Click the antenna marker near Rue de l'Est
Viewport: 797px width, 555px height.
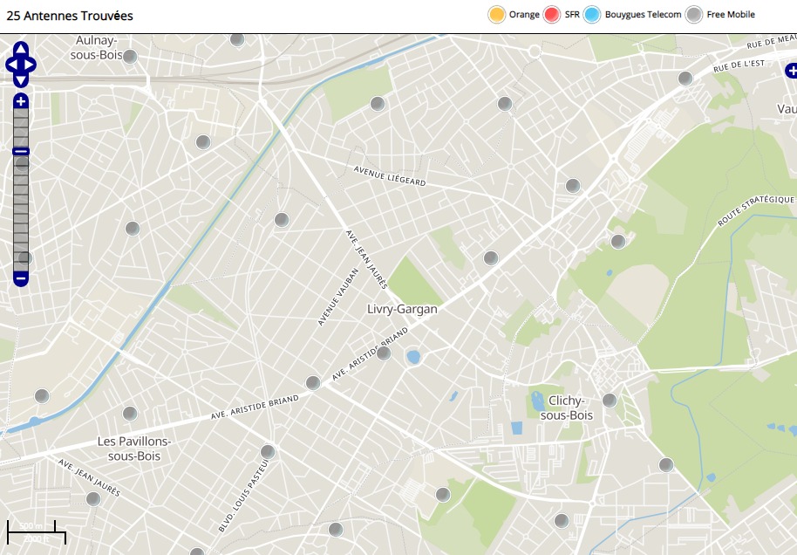point(685,79)
